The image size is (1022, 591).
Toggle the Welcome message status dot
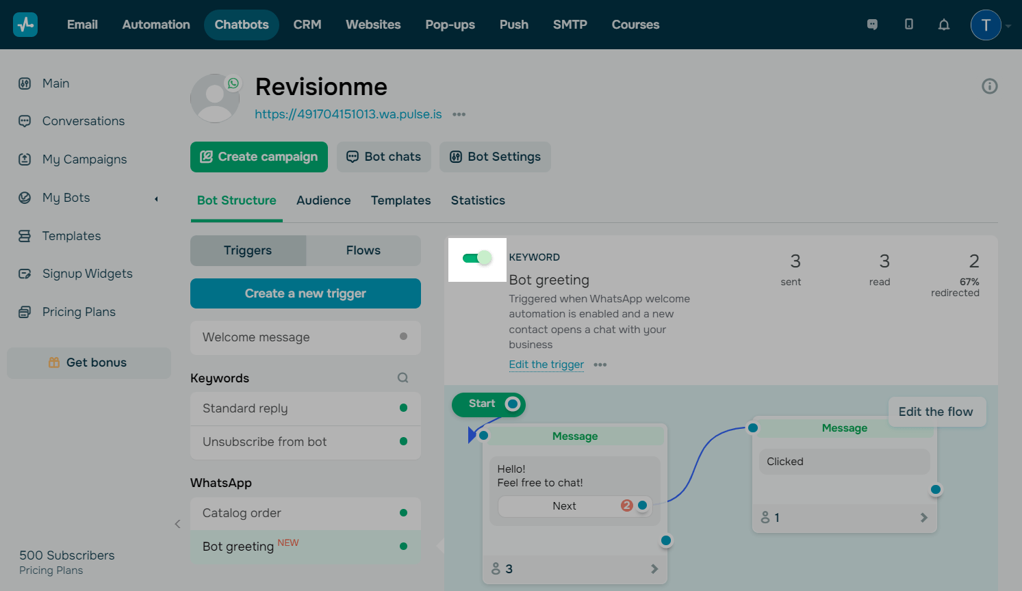pyautogui.click(x=403, y=337)
